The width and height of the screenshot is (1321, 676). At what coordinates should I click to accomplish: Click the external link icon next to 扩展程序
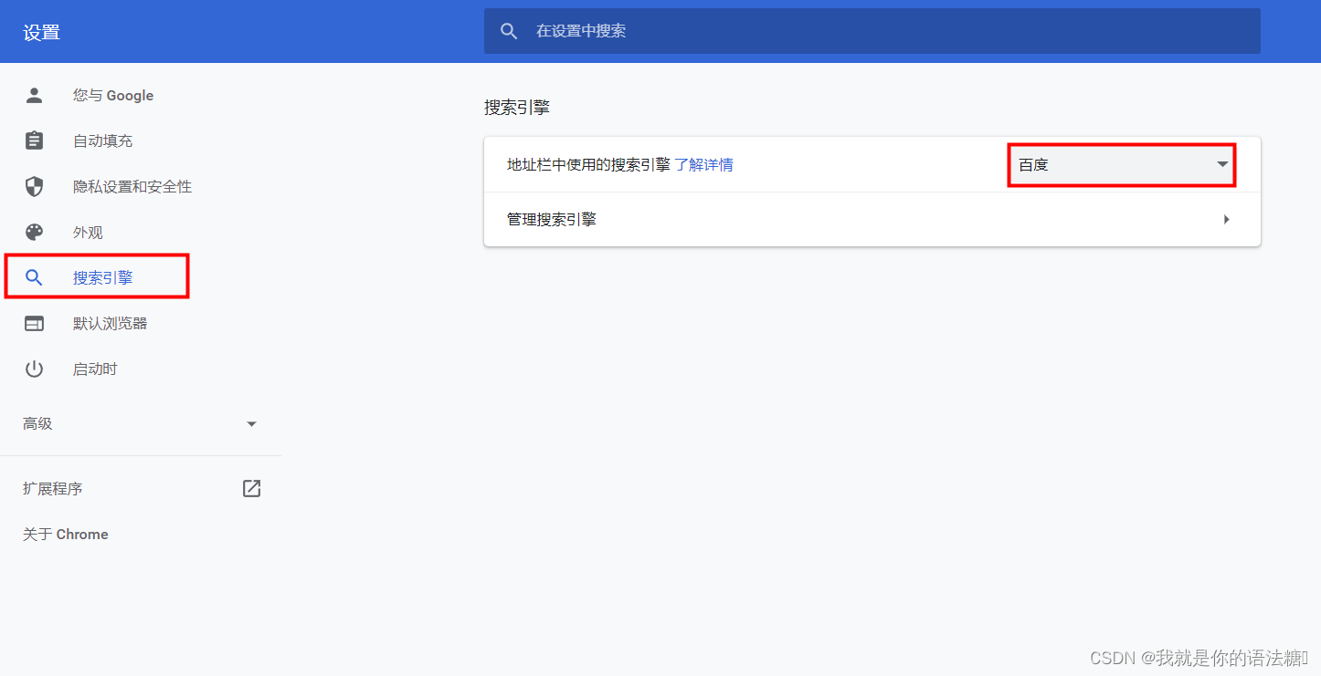coord(251,488)
